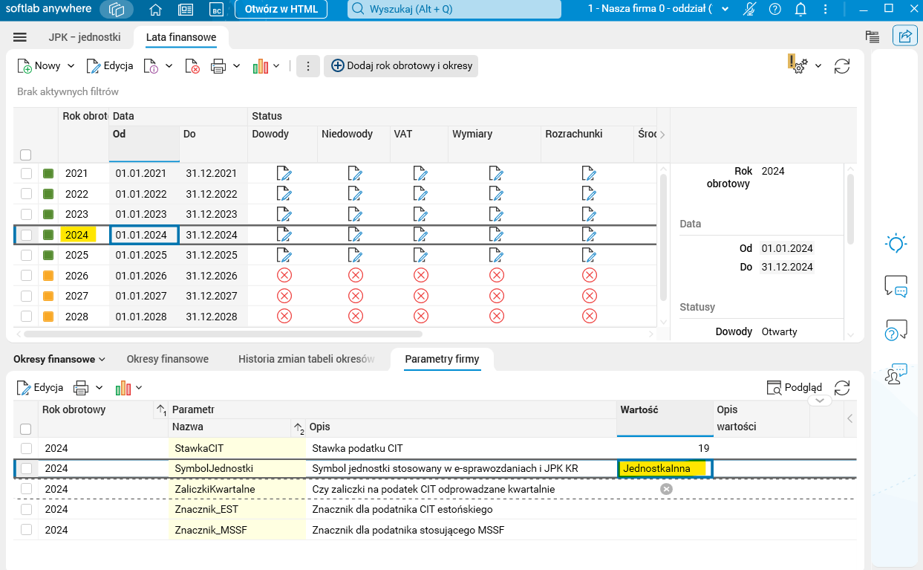Click Dowody status icon for year 2021
This screenshot has width=923, height=570.
pyautogui.click(x=284, y=173)
